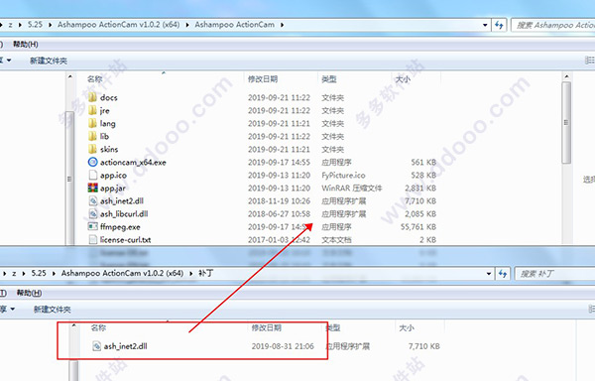Sort by 名称 column in upper window
The height and width of the screenshot is (381, 595).
95,79
